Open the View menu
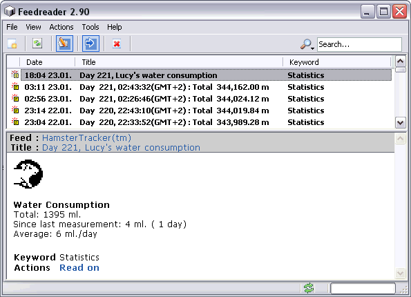The height and width of the screenshot is (297, 411). (33, 27)
